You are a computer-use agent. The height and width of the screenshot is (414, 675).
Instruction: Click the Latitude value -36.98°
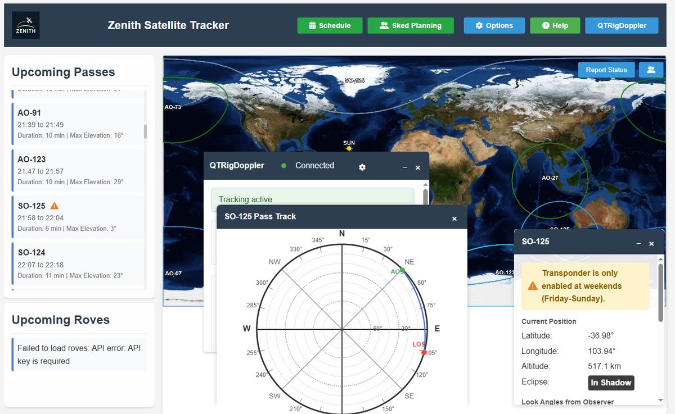[601, 335]
